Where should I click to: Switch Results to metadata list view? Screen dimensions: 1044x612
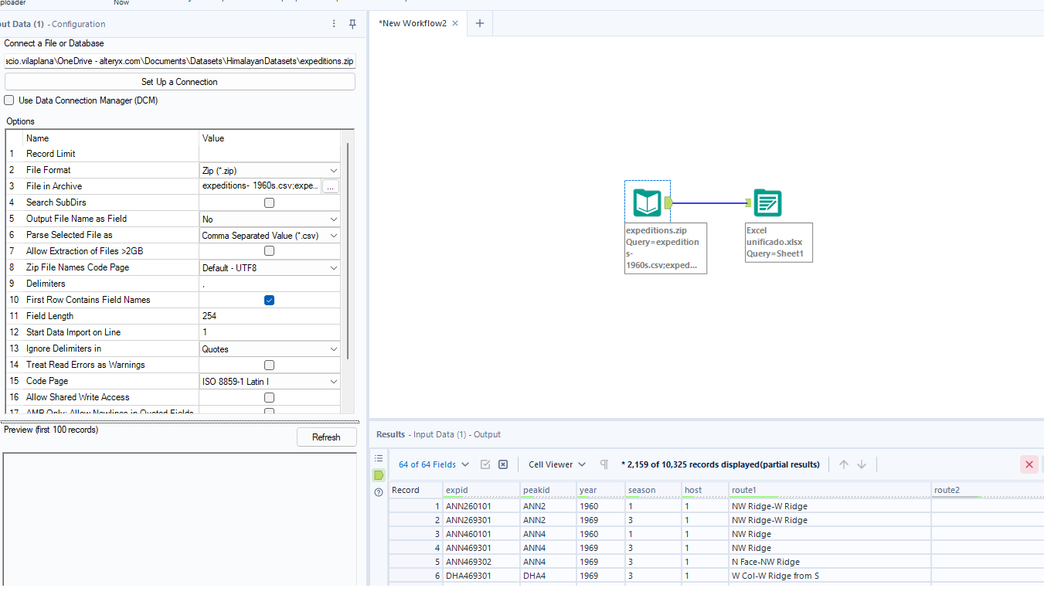(378, 457)
